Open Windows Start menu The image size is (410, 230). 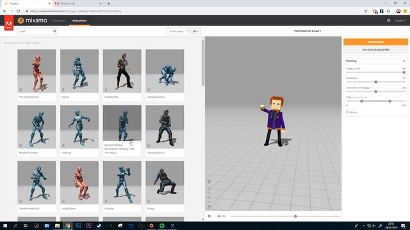pyautogui.click(x=5, y=226)
